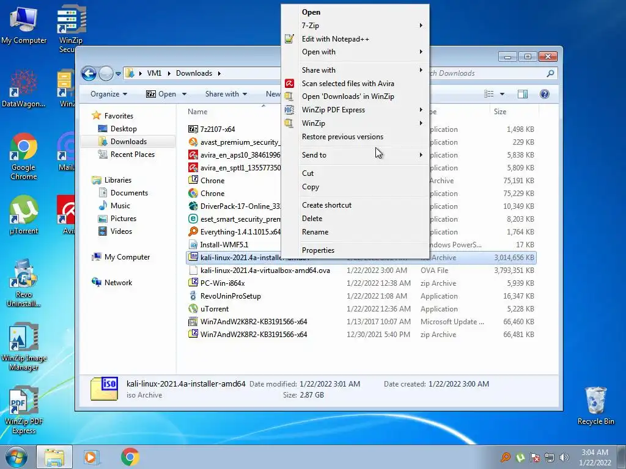Choose Create shortcut in context menu
The height and width of the screenshot is (469, 626).
click(326, 205)
